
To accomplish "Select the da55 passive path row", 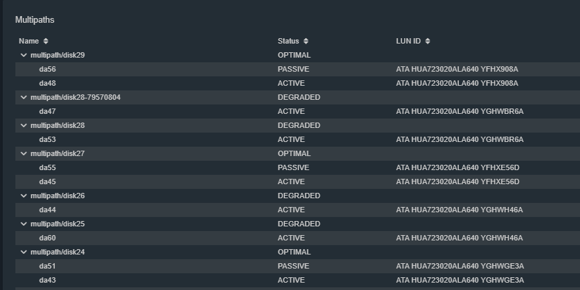I will [298, 168].
